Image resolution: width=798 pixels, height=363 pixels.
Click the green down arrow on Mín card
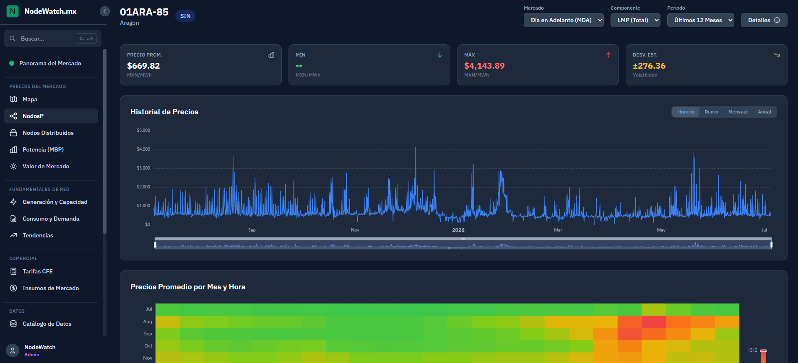[440, 55]
